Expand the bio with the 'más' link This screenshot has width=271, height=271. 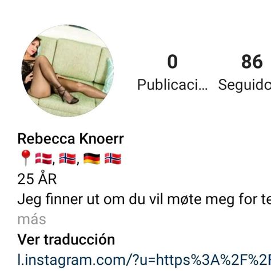pos(31,220)
